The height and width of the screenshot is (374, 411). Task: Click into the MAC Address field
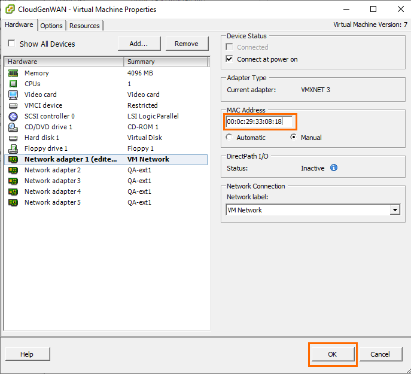pos(258,122)
